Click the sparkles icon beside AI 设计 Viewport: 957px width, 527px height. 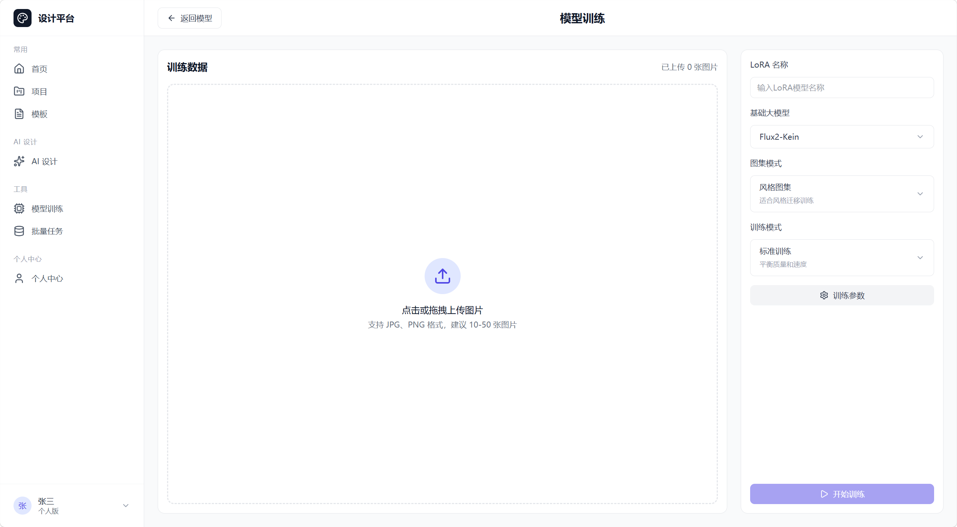coord(19,161)
